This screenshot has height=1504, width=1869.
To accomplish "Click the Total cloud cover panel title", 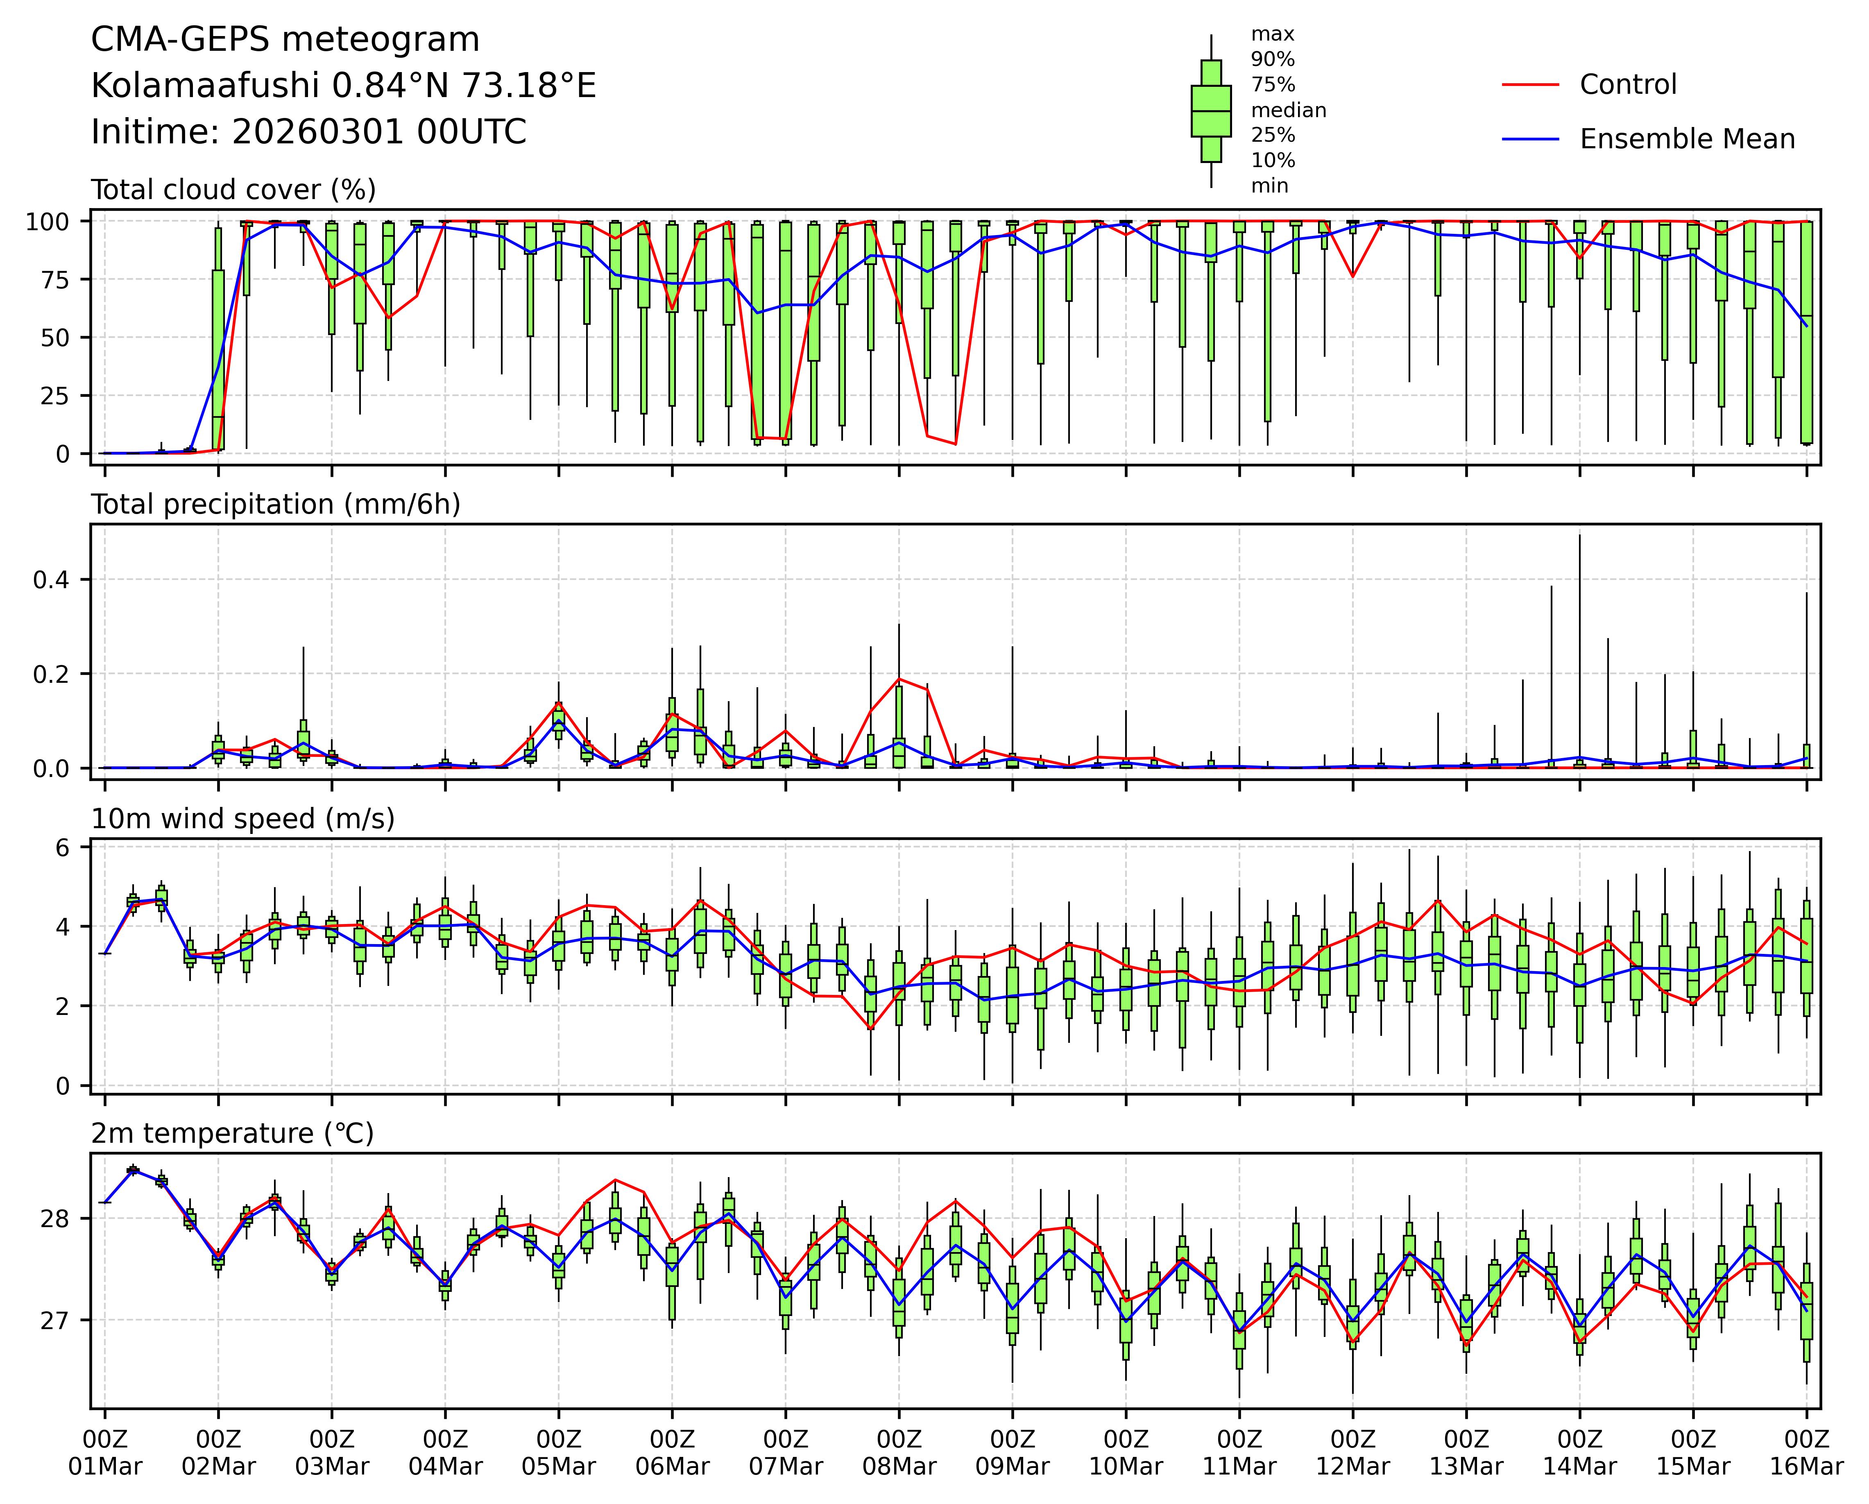I will [x=233, y=190].
